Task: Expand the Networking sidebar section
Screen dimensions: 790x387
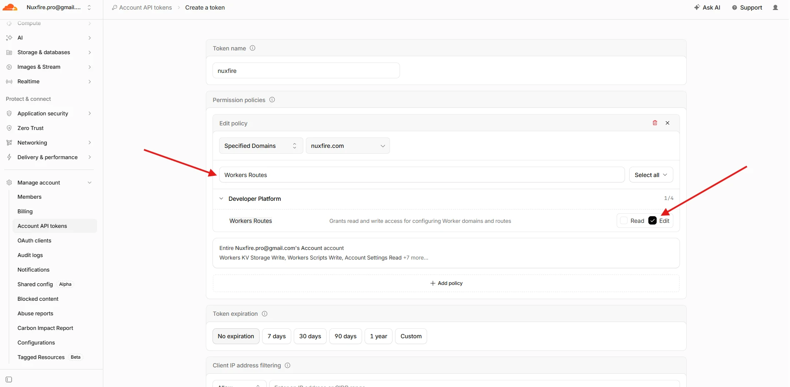Action: tap(90, 142)
